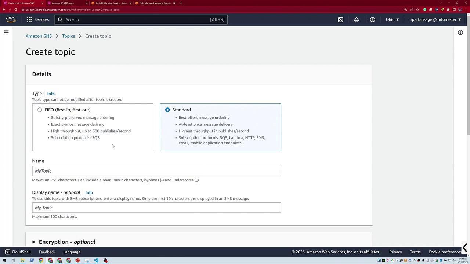Image resolution: width=470 pixels, height=264 pixels.
Task: Click the Feedback footer link
Action: coord(47,252)
